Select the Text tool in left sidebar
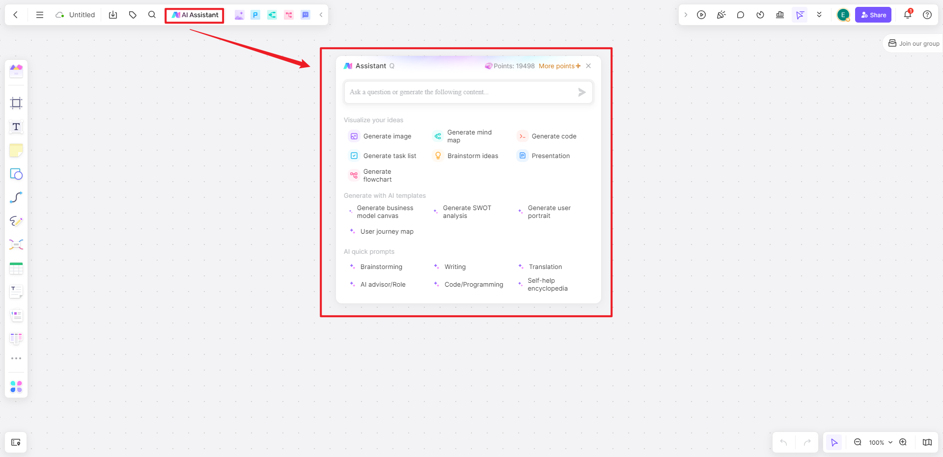 [x=16, y=127]
